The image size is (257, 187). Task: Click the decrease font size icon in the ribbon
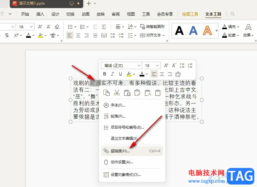(x=49, y=27)
